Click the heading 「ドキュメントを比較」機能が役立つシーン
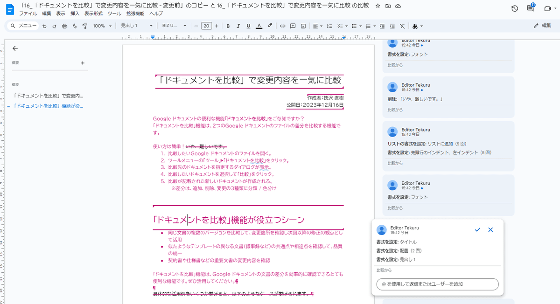Viewport: 560px width, 304px height. pyautogui.click(x=229, y=220)
